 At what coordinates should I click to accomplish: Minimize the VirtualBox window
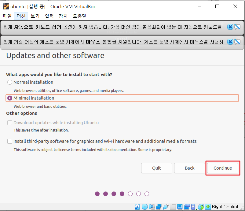(x=199, y=6)
